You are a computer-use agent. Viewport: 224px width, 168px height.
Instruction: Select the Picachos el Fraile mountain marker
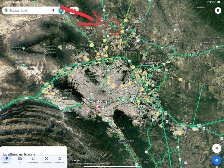(24, 48)
